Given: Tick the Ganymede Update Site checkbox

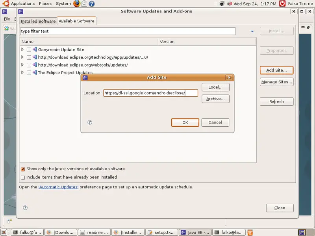Looking at the screenshot, I should [x=29, y=50].
